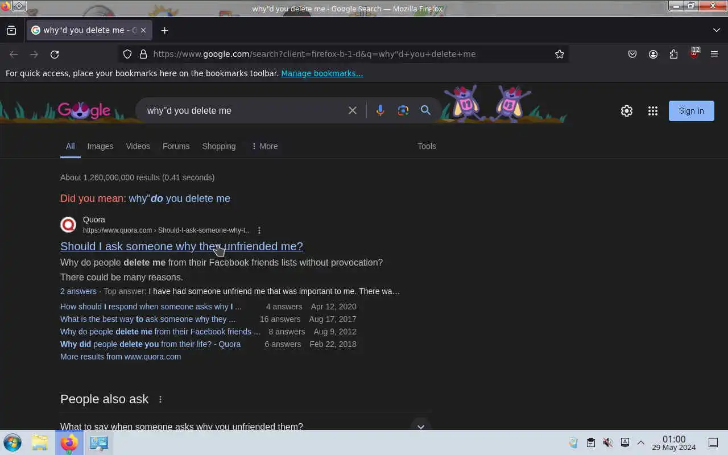
Task: Open the Windows Start menu
Action: click(13, 442)
